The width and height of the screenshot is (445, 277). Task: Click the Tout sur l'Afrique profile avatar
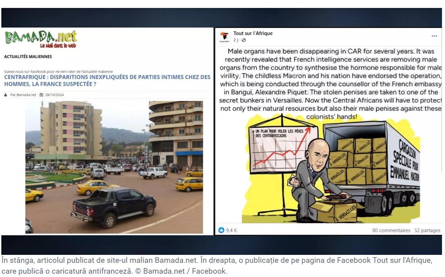(x=225, y=36)
